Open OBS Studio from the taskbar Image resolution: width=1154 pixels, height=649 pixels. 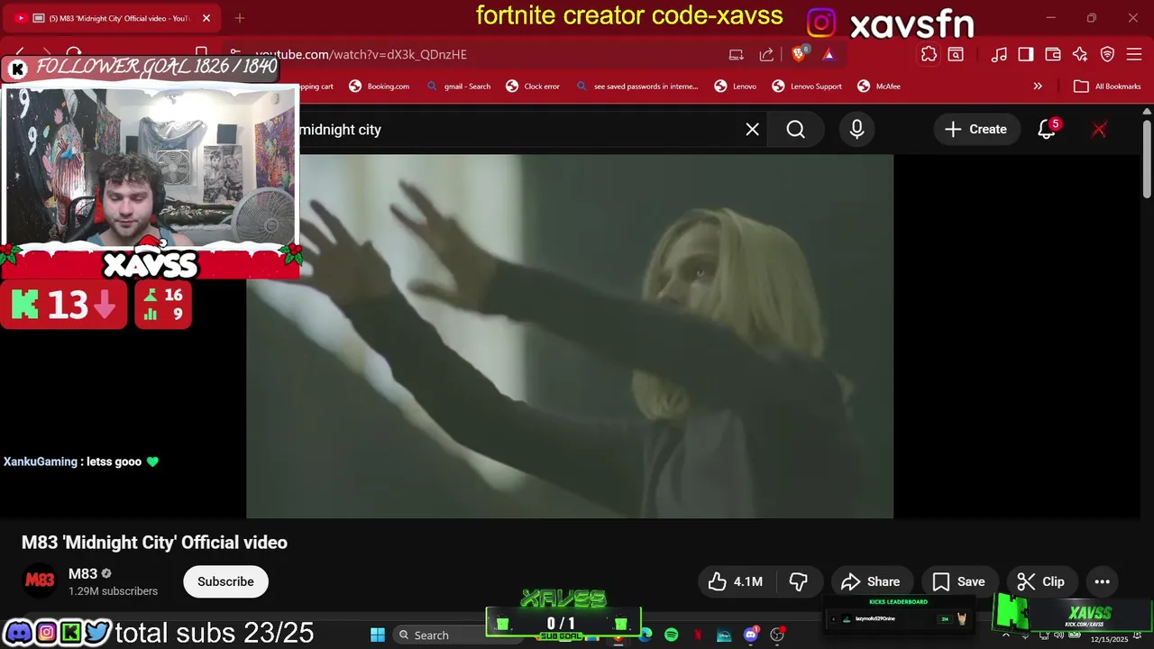click(778, 635)
